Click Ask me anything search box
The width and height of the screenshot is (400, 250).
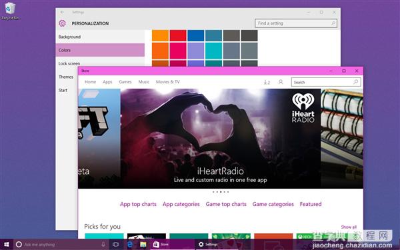pyautogui.click(x=61, y=245)
